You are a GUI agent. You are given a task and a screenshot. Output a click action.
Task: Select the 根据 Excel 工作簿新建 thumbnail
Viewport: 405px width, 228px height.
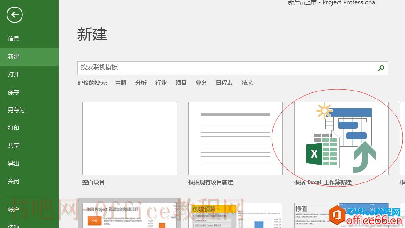tap(341, 138)
